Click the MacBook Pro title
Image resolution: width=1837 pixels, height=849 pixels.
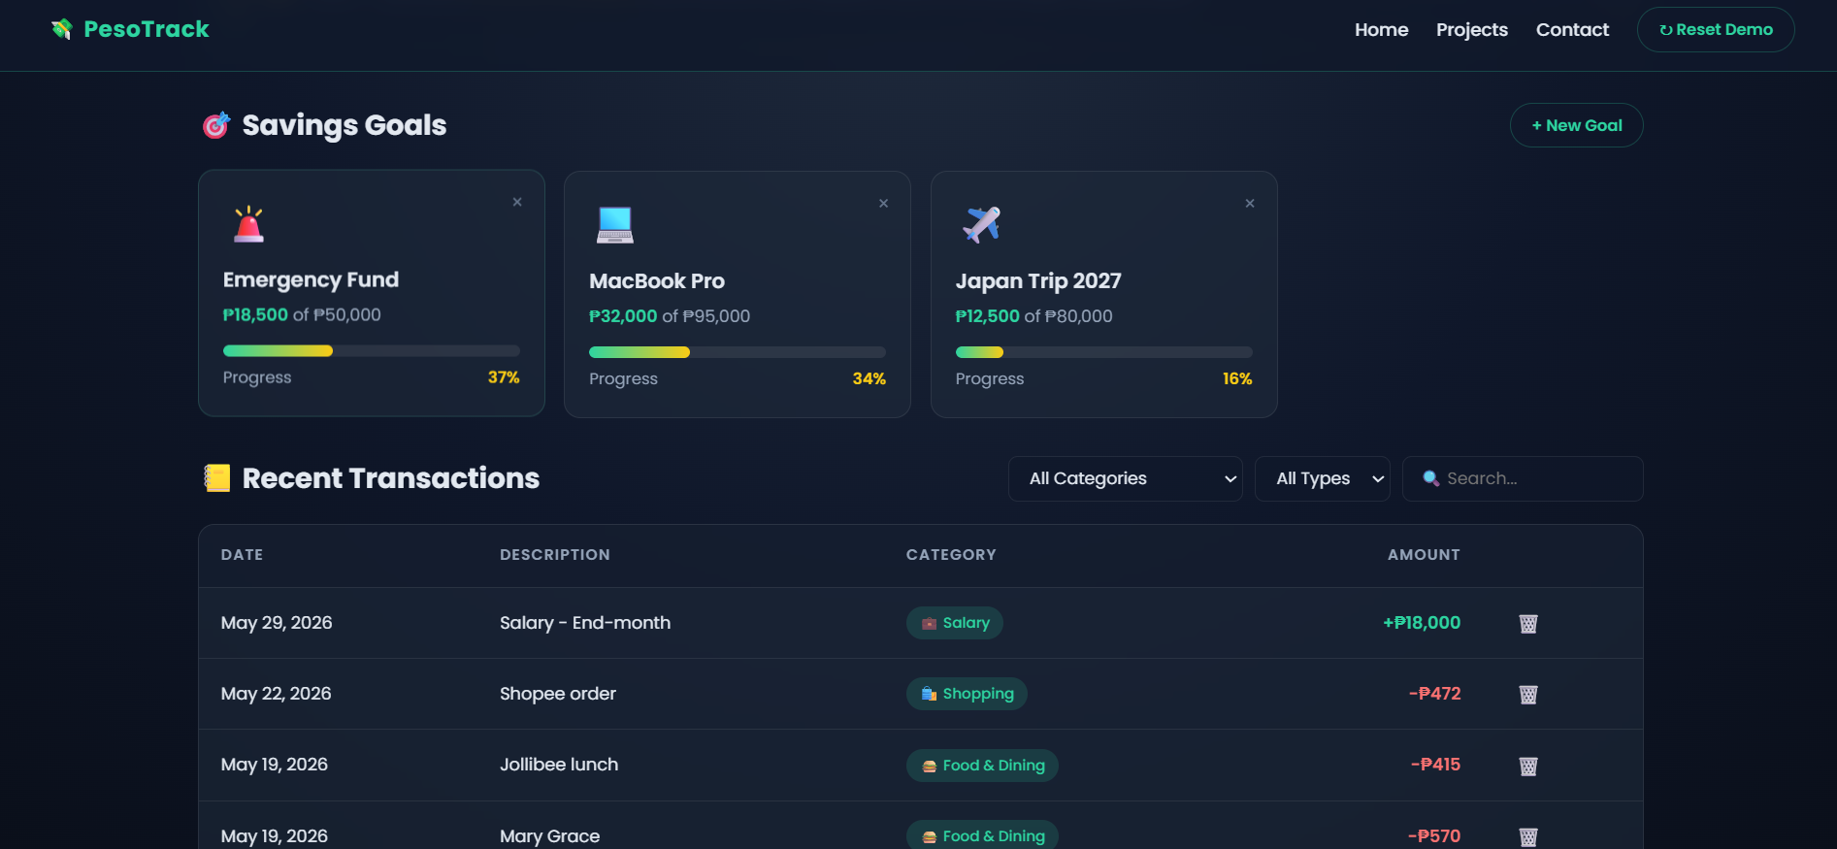coord(657,281)
